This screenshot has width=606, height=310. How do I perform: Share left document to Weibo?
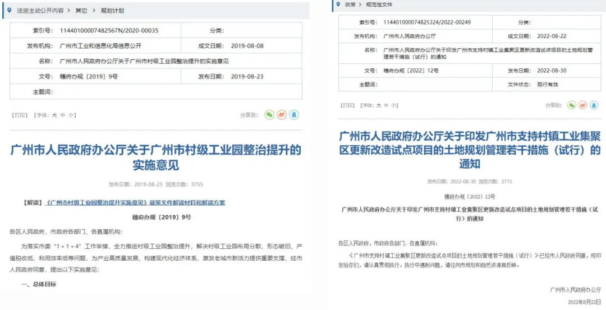282,115
